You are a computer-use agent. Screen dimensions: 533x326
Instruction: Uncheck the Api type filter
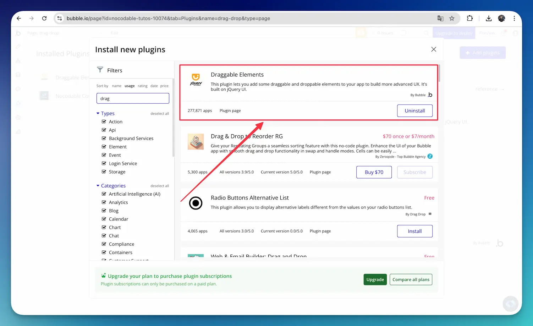tap(104, 130)
